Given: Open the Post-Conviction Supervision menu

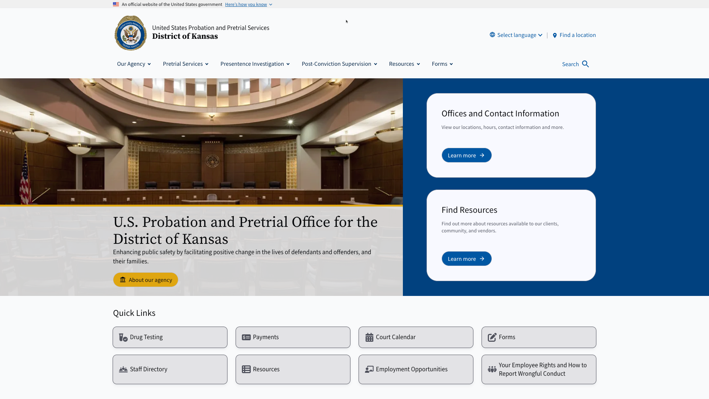Looking at the screenshot, I should (x=339, y=64).
